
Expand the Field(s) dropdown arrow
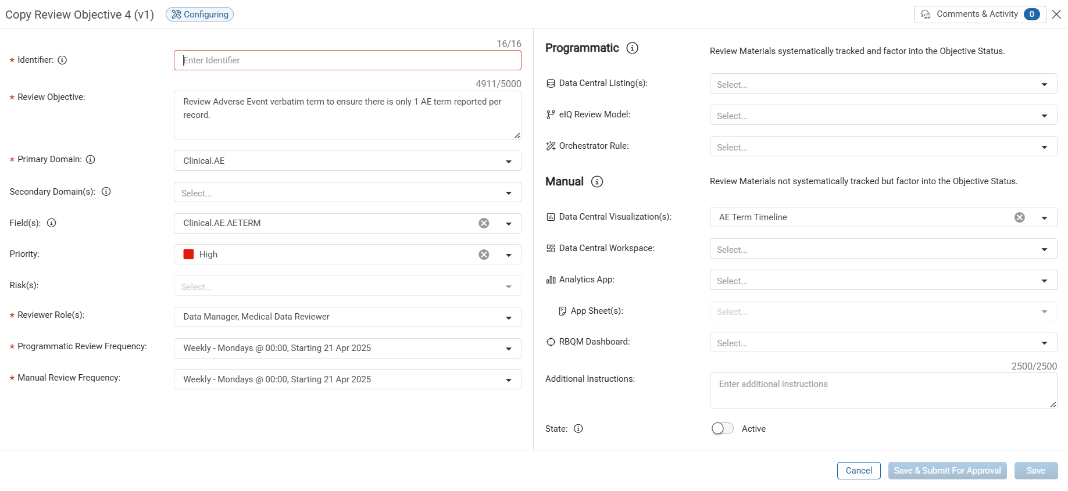click(509, 223)
